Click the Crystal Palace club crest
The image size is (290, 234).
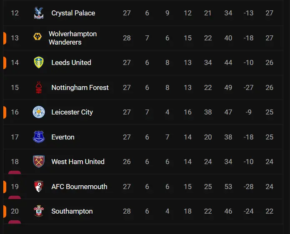point(39,13)
